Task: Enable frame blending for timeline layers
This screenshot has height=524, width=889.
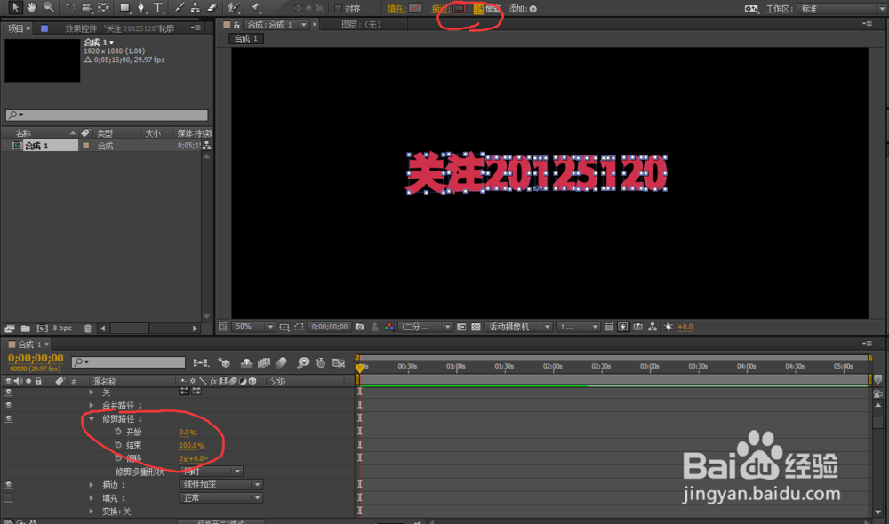Action: click(264, 362)
